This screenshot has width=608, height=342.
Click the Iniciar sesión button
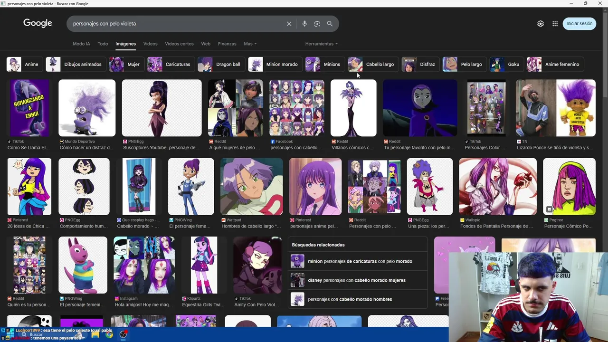(579, 24)
